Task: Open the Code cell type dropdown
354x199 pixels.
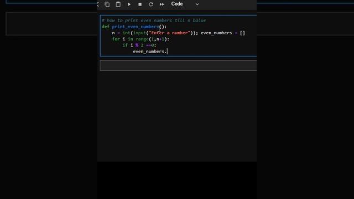Action: point(185,4)
